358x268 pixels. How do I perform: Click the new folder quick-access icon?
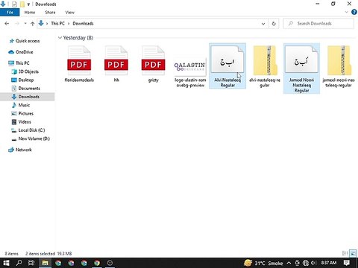click(x=22, y=4)
